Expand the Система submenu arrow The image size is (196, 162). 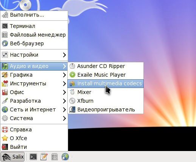click(x=64, y=118)
